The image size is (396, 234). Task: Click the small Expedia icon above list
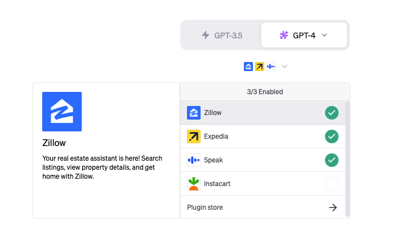260,67
